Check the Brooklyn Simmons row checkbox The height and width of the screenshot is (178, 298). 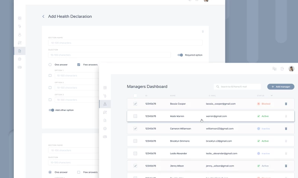click(x=135, y=141)
